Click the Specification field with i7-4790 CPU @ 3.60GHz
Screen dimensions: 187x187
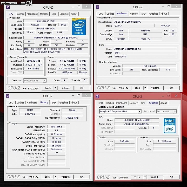pos(56,38)
